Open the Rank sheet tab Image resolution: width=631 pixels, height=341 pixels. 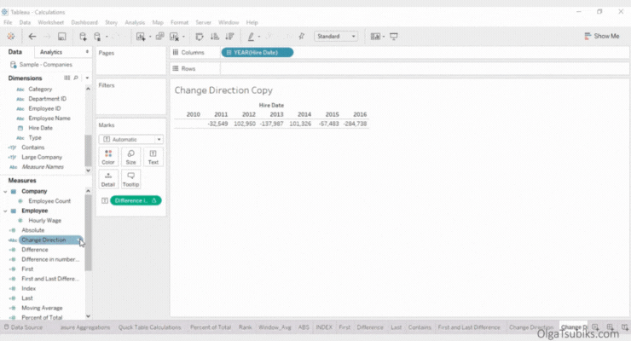click(x=245, y=327)
